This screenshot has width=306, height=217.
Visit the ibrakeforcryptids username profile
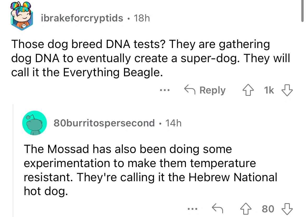[82, 18]
